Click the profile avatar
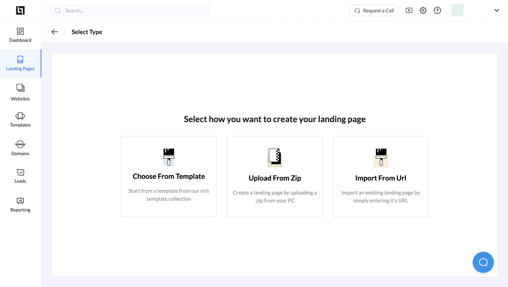508x287 pixels. coord(457,10)
